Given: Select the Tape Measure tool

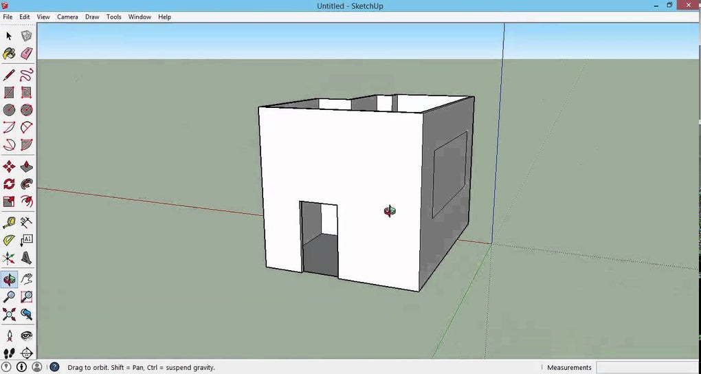Looking at the screenshot, I should (x=9, y=222).
